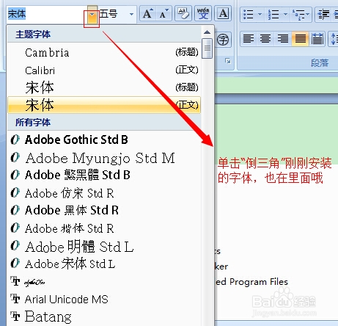Choose Batang font
Viewport: 338px width, 326px height.
[x=104, y=316]
